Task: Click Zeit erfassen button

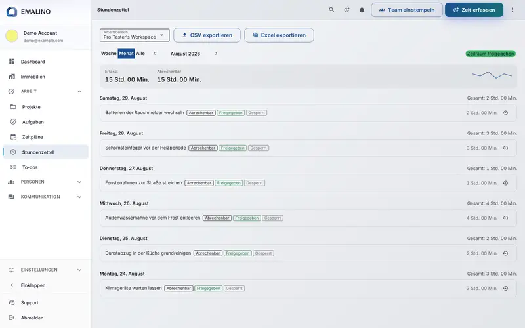Action: coord(474,10)
